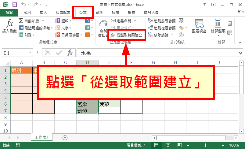This screenshot has height=149, width=245.
Task: Click 從選取範圍建立 button
Action: pos(127,35)
